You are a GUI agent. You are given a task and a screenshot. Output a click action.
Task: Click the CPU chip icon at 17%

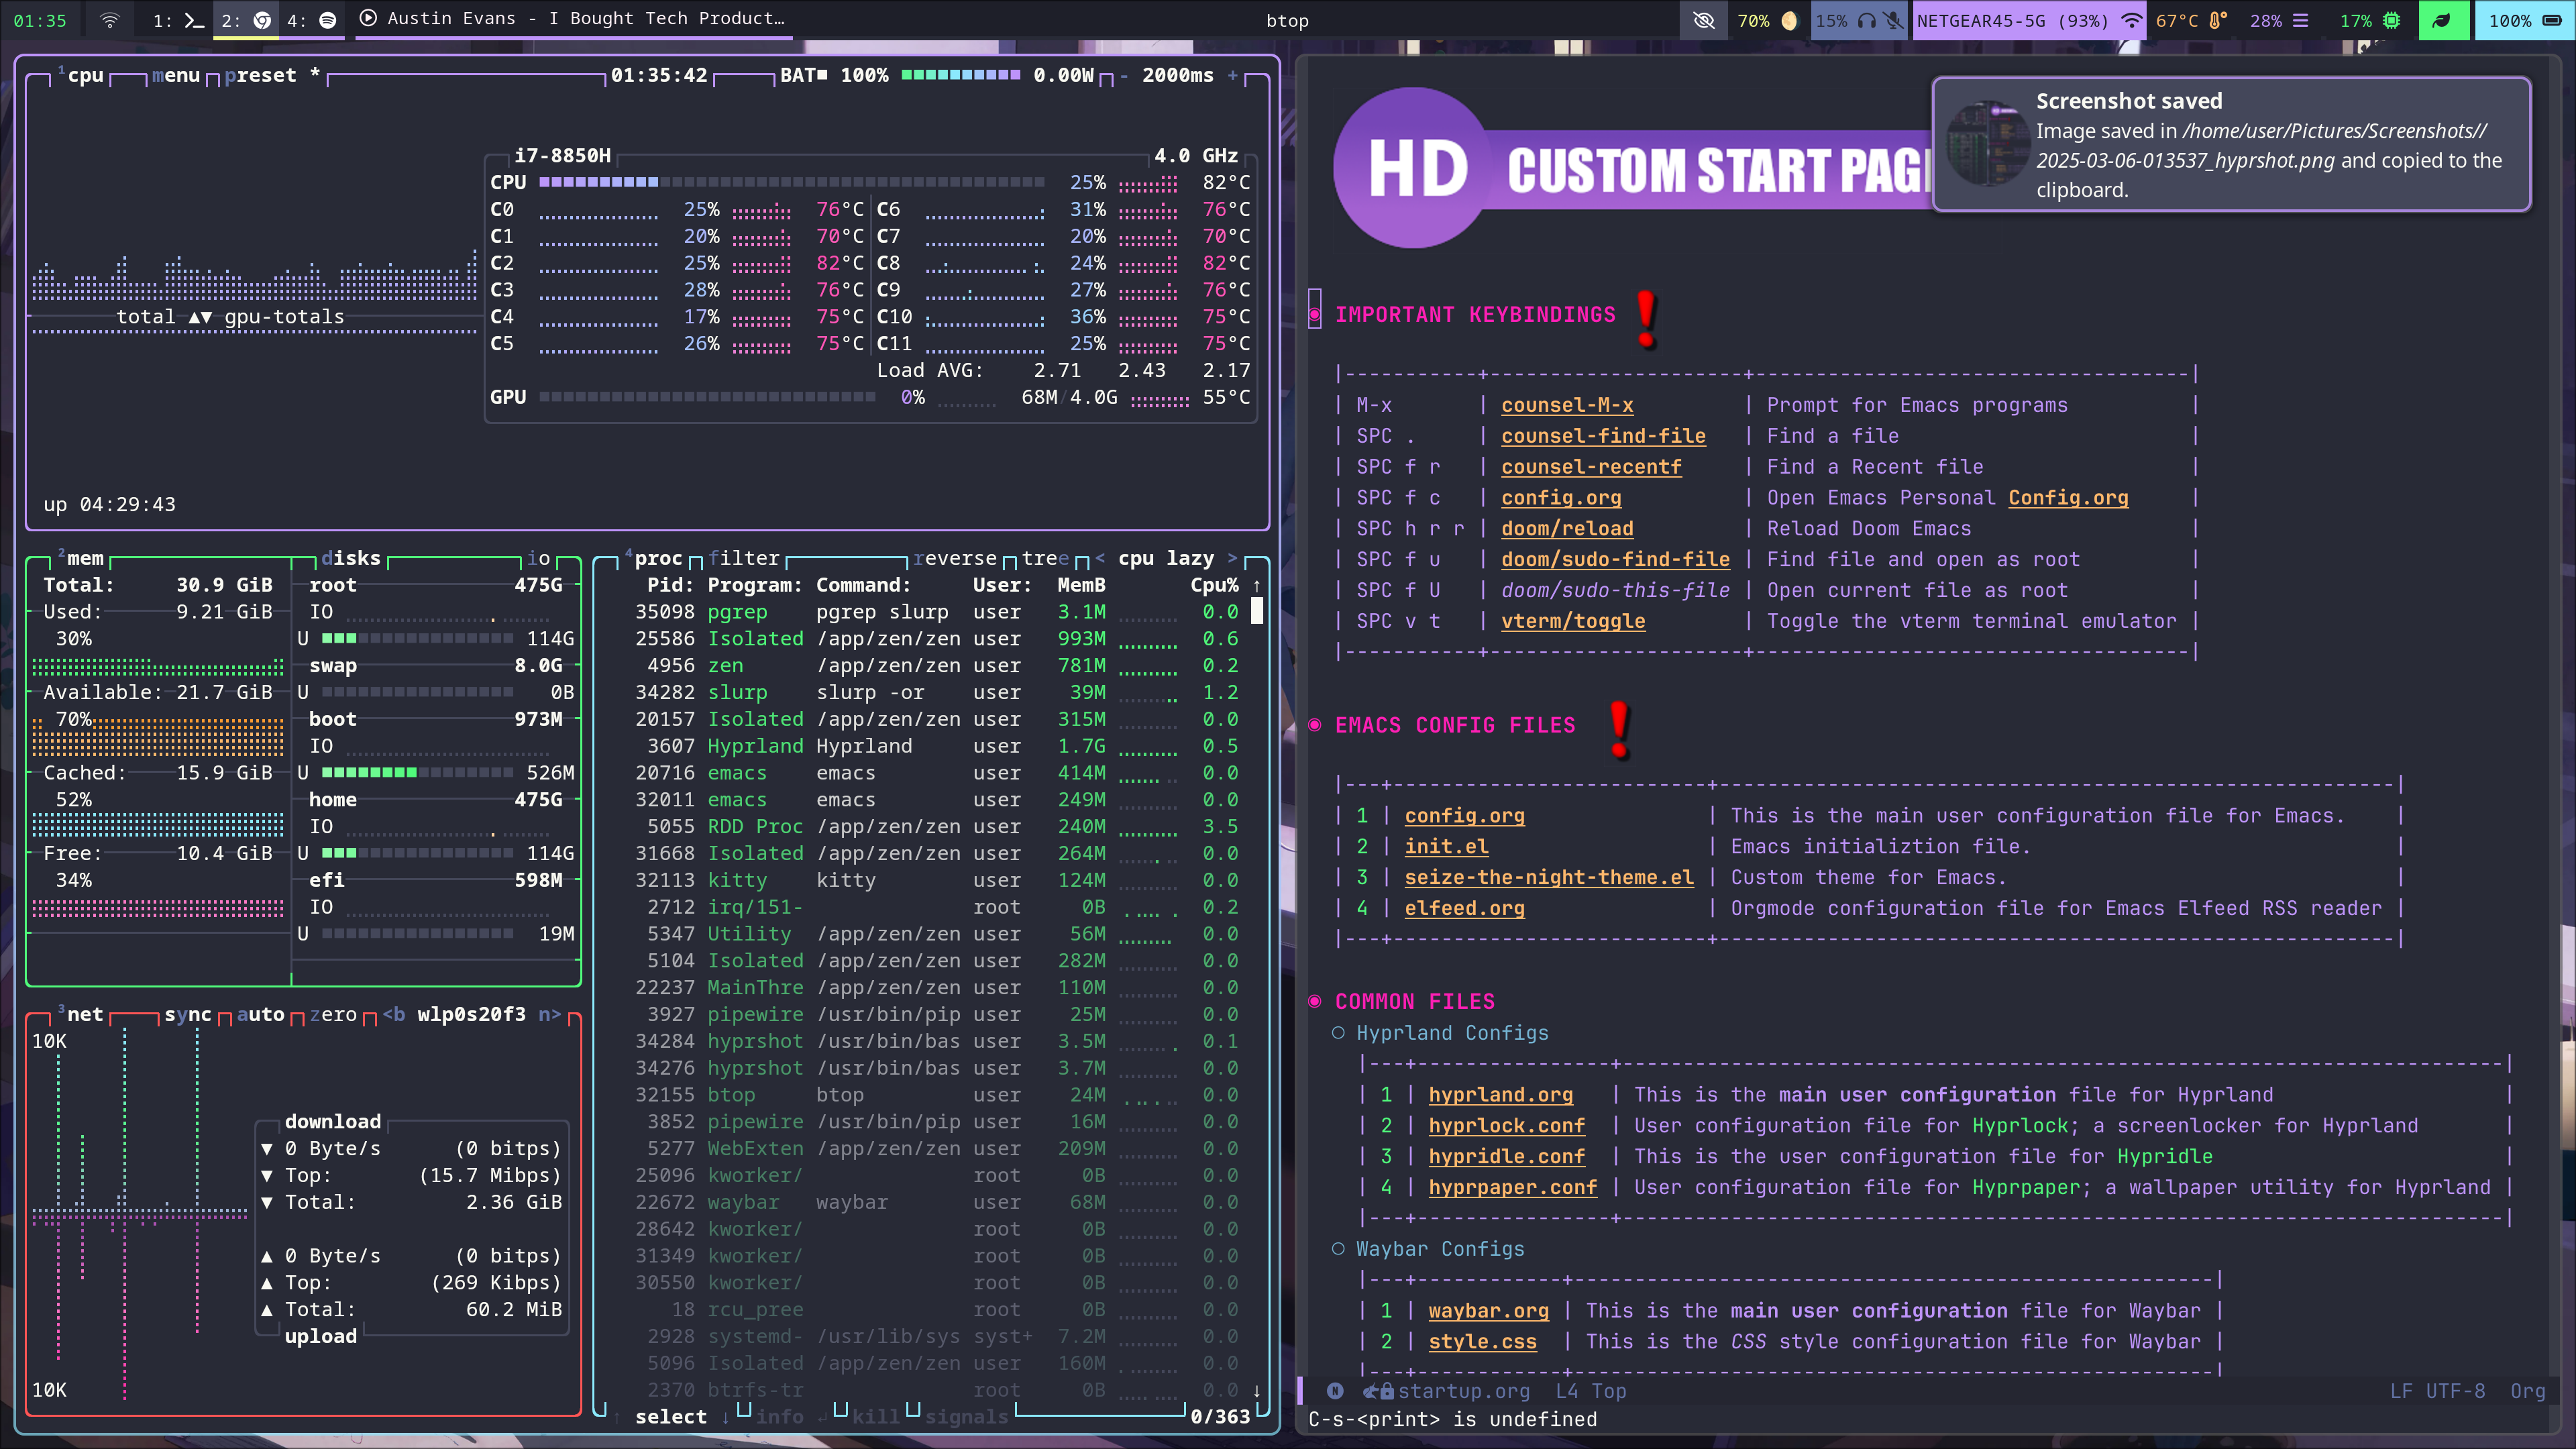(x=2391, y=20)
